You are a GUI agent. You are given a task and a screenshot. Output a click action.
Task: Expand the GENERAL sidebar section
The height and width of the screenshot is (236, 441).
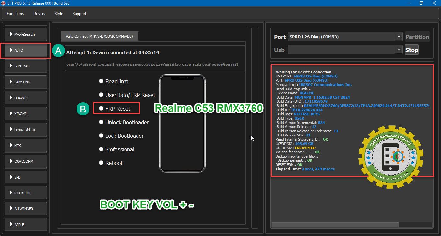point(26,66)
